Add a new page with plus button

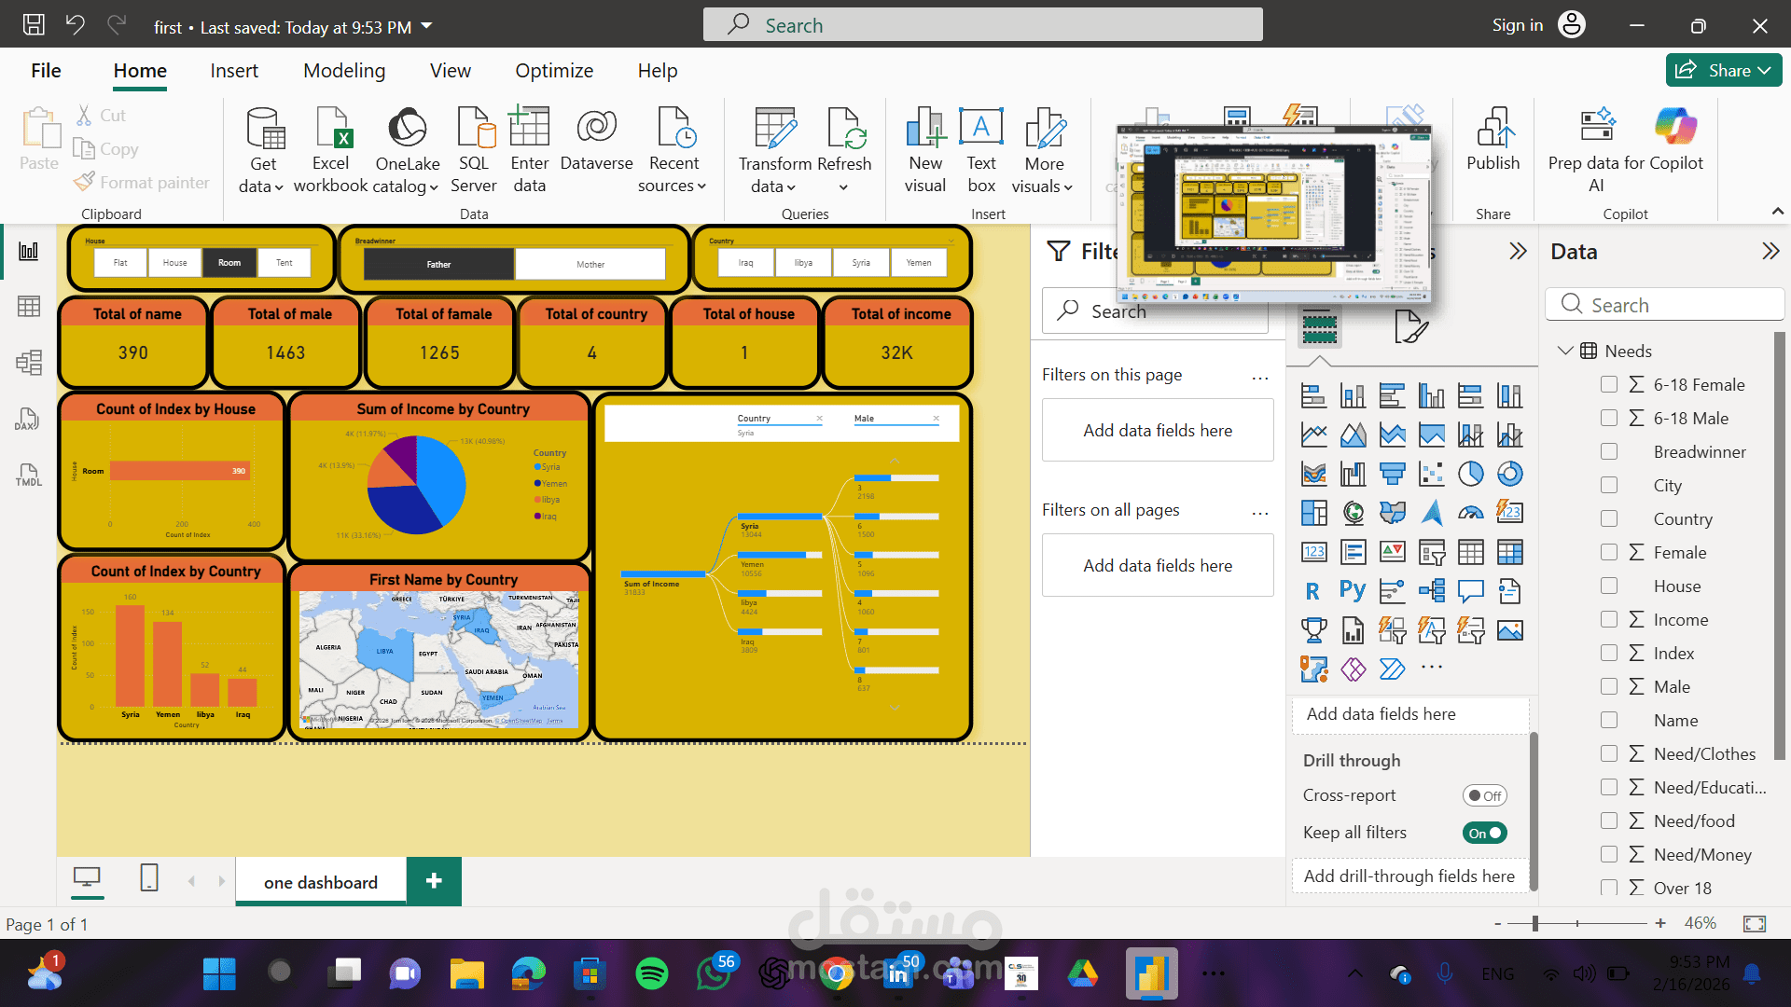[434, 881]
